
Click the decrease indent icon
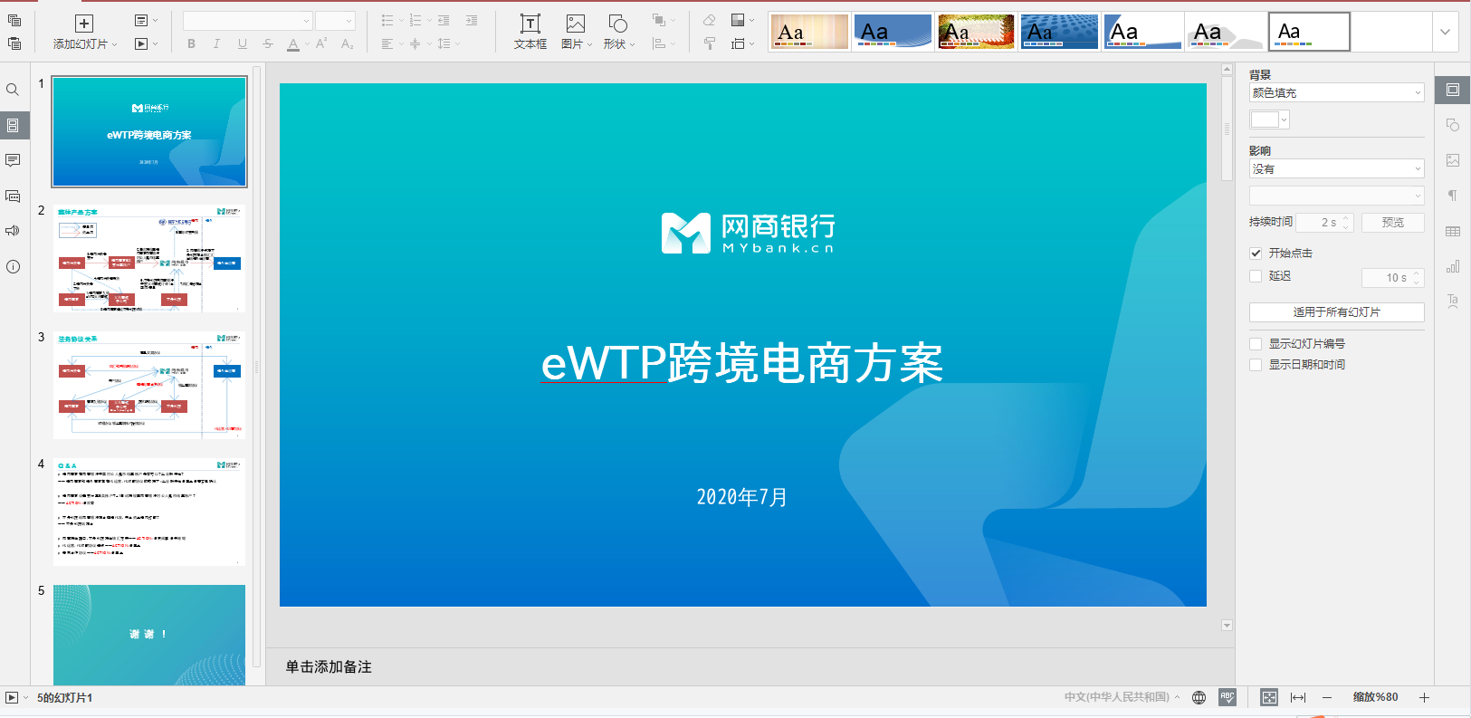(x=444, y=20)
